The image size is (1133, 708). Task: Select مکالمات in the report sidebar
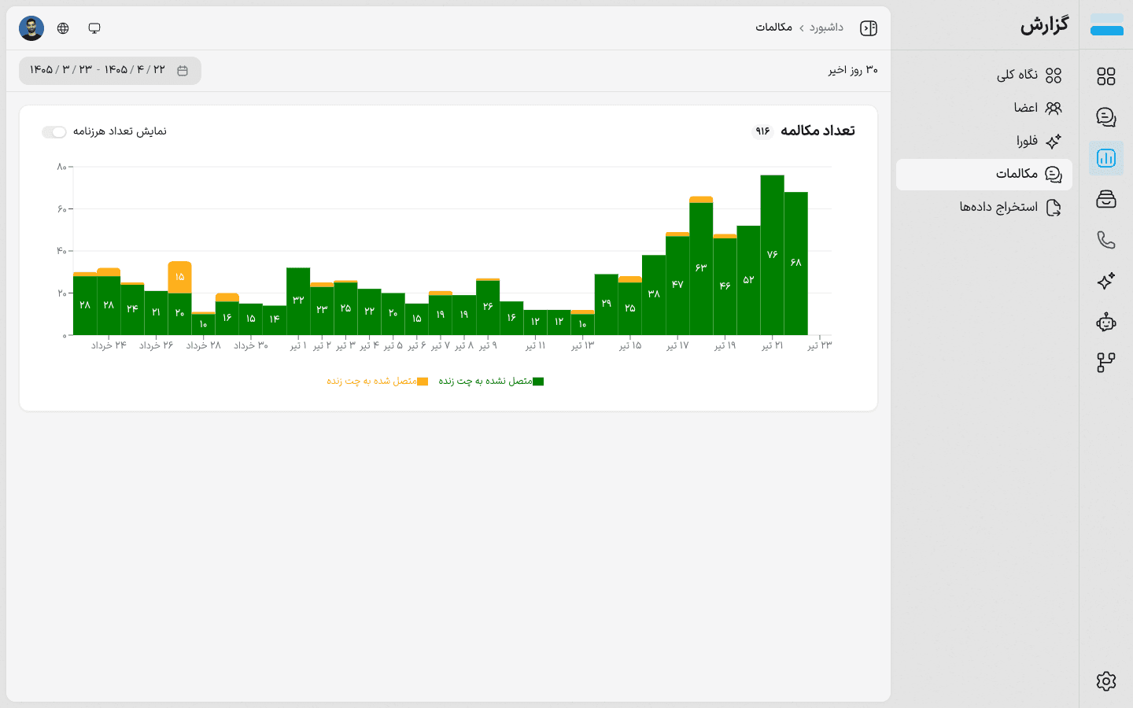click(984, 175)
